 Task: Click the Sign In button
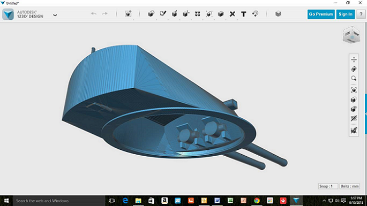(346, 14)
